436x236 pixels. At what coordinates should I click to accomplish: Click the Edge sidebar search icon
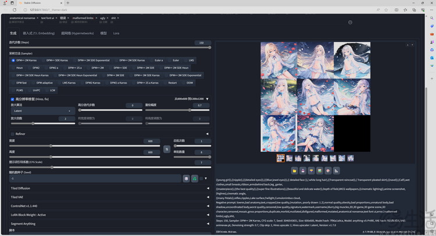(431, 18)
